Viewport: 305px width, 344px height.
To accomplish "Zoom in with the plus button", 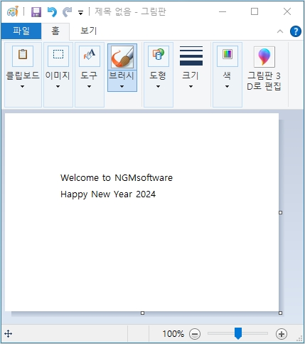I will 282,334.
